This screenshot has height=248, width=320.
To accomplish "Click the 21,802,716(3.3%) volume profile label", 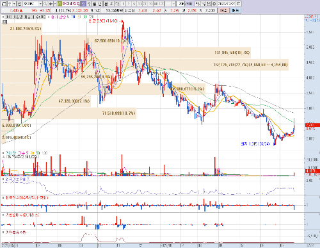I will pos(26,28).
